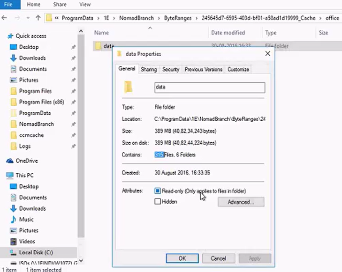
Task: Open Music folder under This PC
Action: click(x=26, y=219)
